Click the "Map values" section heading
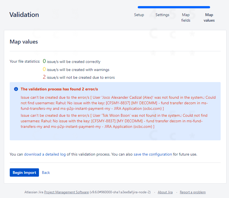 (24, 42)
